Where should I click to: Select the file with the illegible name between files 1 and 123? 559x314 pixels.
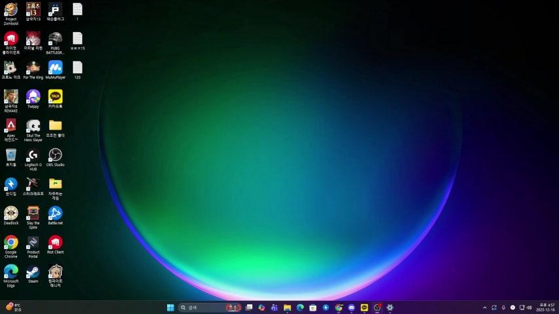77,41
